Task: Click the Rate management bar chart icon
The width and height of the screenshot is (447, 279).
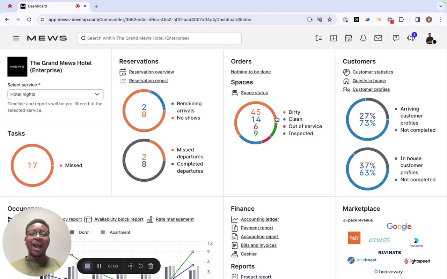Action: (150, 219)
